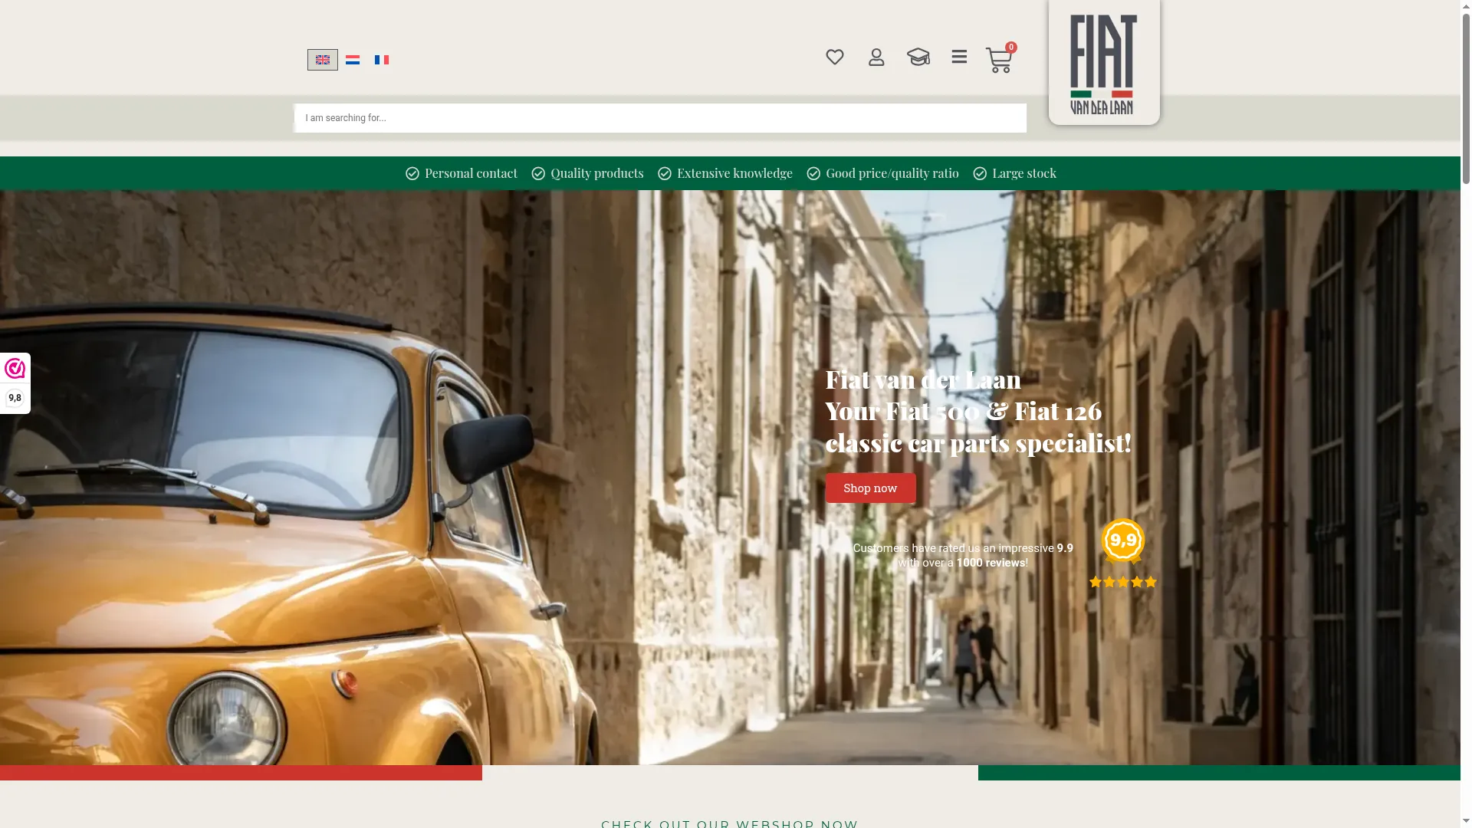
Task: Click the scroll down arrow of scrollbar
Action: pyautogui.click(x=1466, y=821)
